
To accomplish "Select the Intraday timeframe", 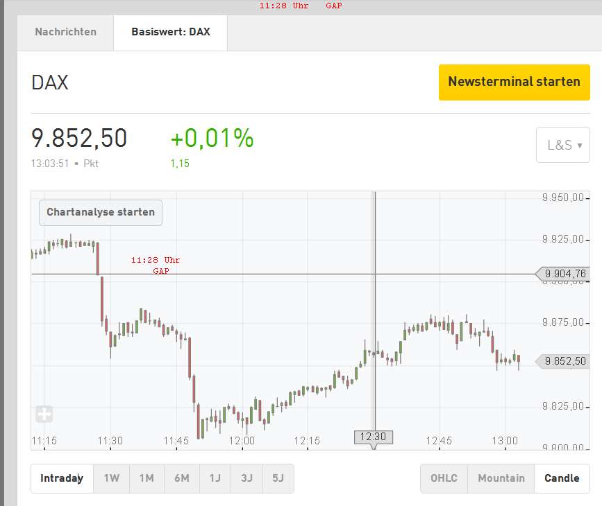I will click(x=61, y=478).
